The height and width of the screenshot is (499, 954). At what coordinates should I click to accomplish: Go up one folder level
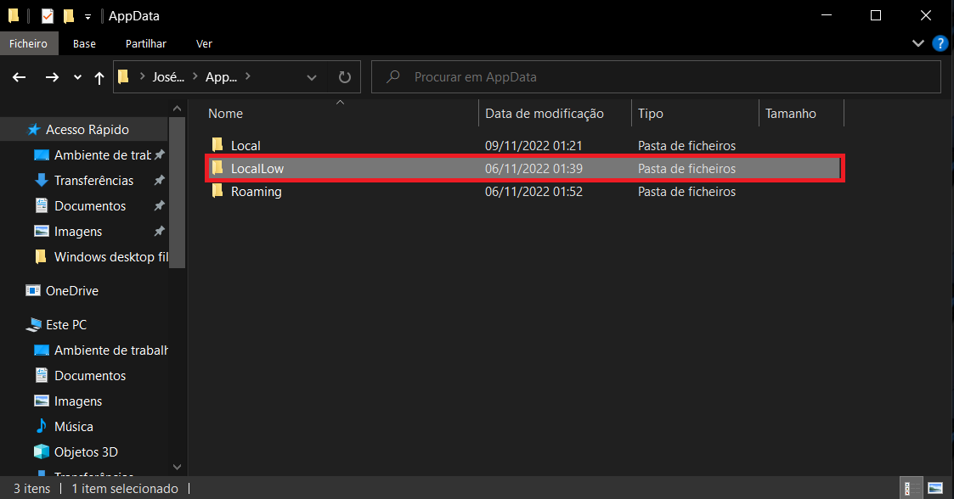coord(99,77)
